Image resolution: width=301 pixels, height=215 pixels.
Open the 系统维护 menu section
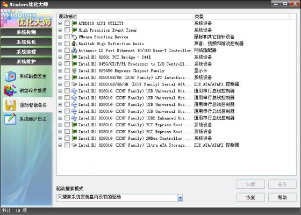(26, 61)
